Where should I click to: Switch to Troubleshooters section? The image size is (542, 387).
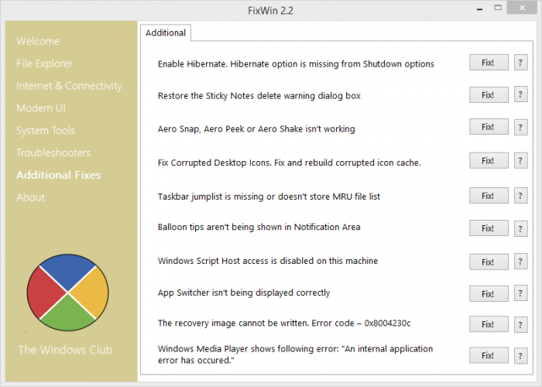[53, 152]
